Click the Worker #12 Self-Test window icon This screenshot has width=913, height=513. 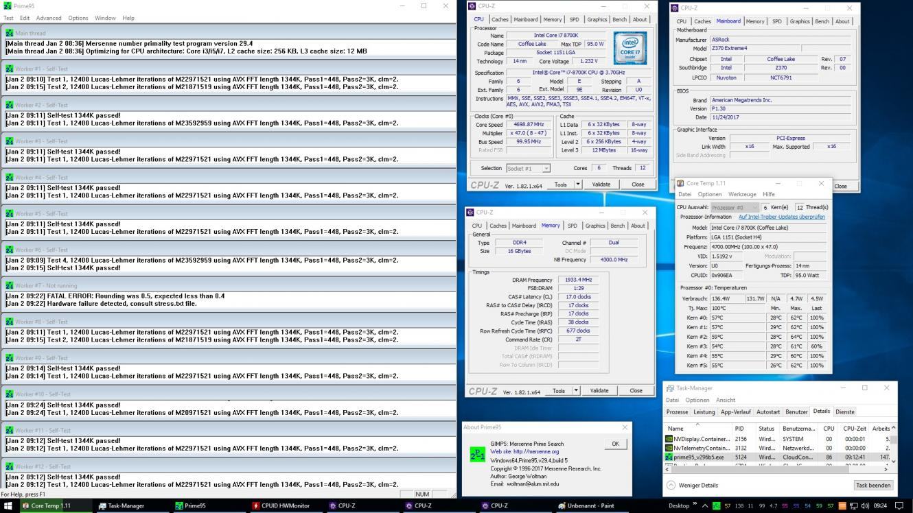coord(10,466)
